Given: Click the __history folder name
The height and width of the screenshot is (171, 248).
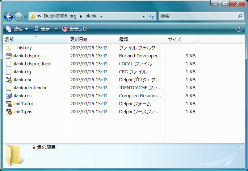Looking at the screenshot, I should (22, 48).
